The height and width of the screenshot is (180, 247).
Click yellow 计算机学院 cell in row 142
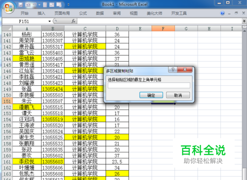[85, 47]
